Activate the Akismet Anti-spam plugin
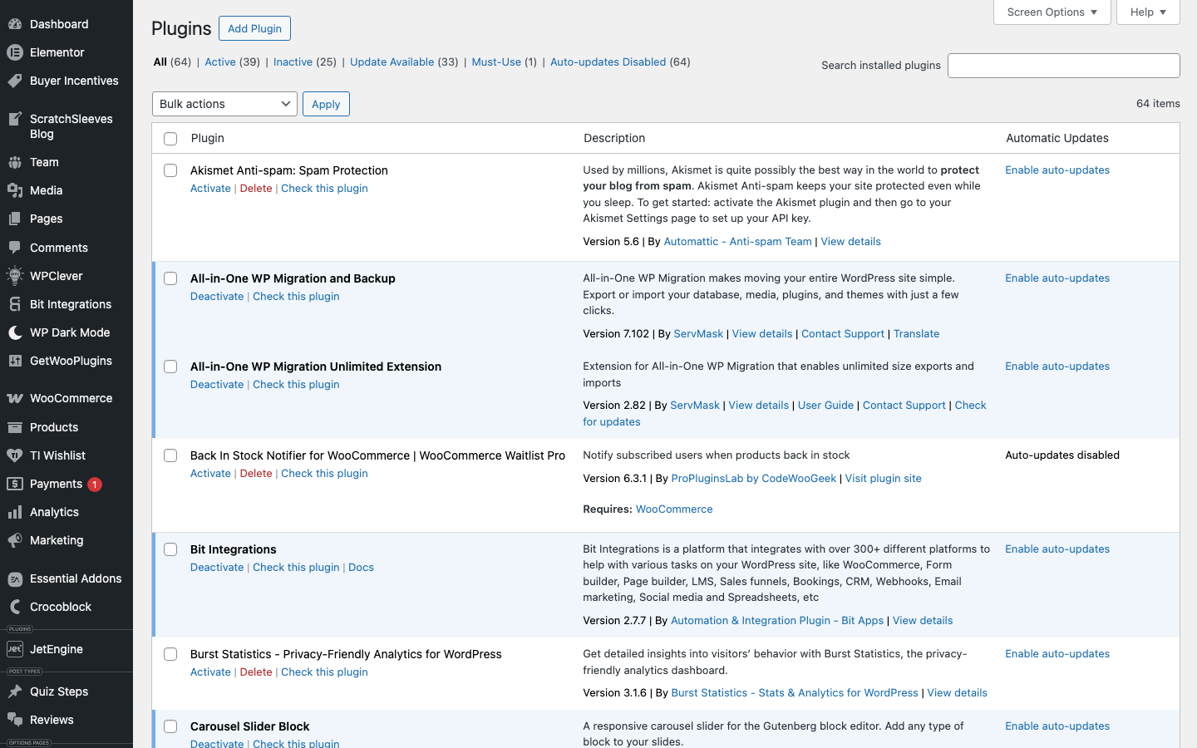 (x=210, y=189)
